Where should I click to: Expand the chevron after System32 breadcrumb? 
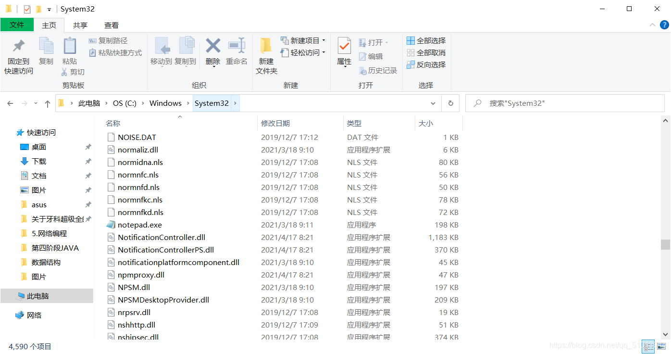tap(235, 103)
